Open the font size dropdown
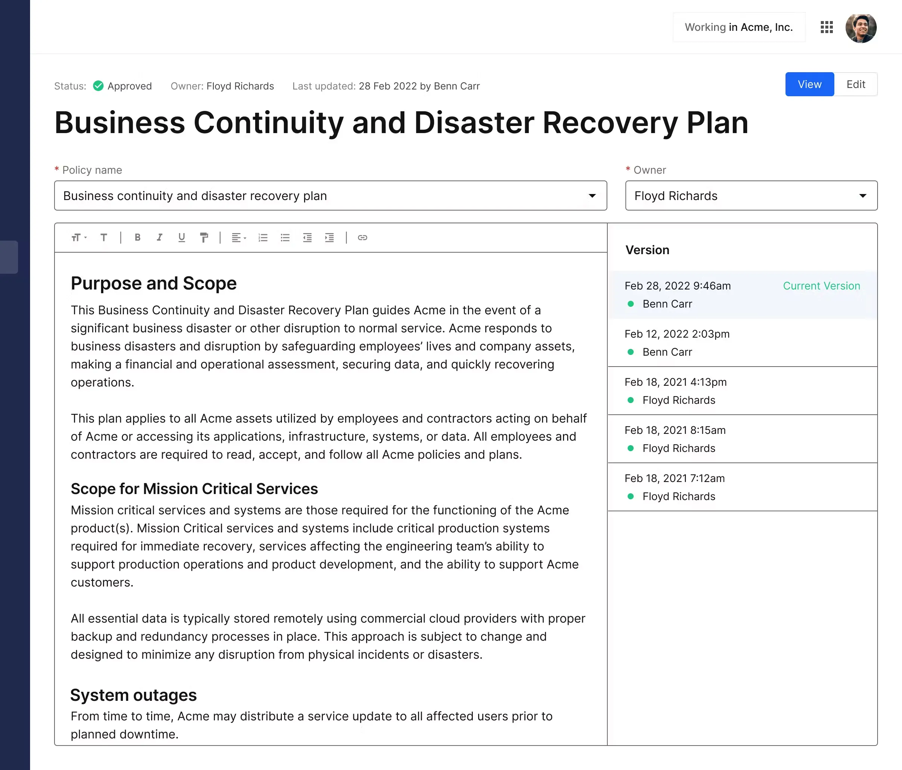The image size is (902, 770). pos(79,237)
